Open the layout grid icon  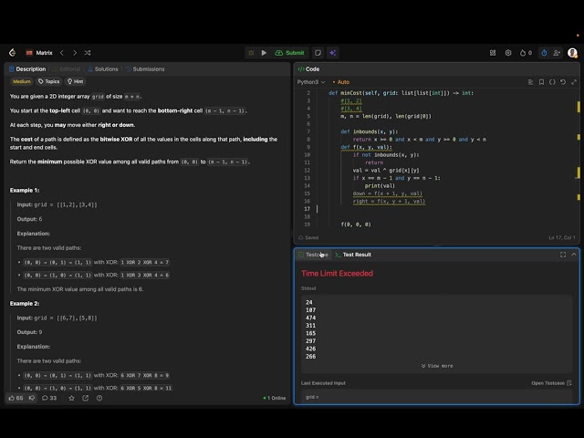[493, 53]
